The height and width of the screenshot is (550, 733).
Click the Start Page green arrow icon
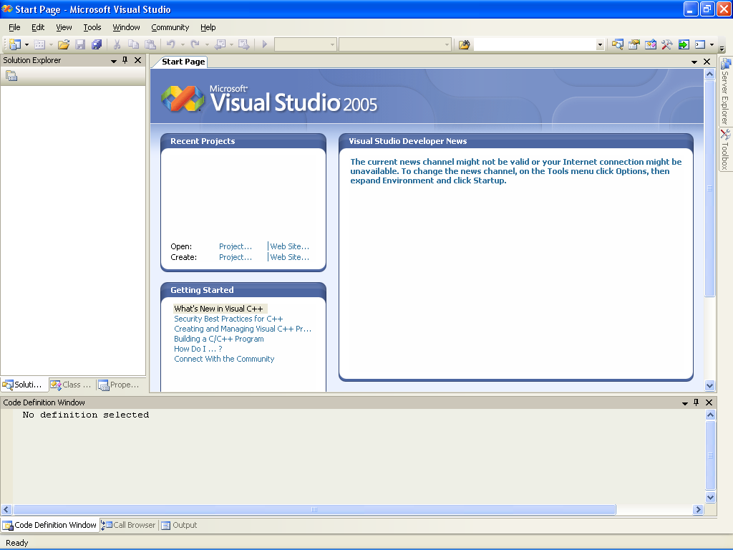684,44
